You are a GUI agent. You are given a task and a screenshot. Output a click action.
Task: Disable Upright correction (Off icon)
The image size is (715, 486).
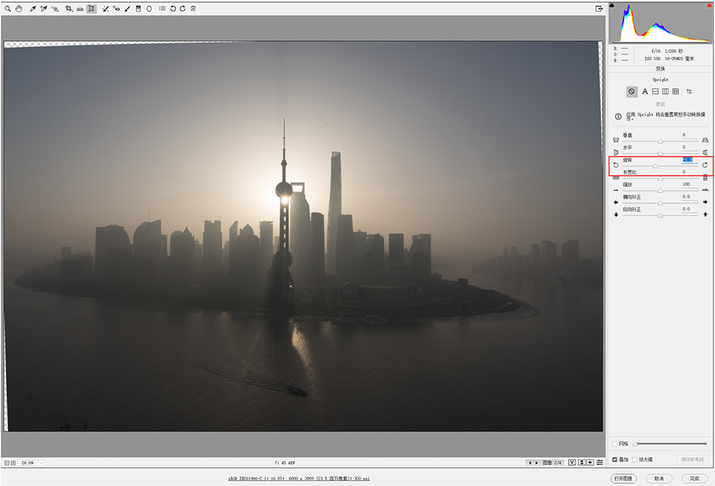pyautogui.click(x=631, y=92)
